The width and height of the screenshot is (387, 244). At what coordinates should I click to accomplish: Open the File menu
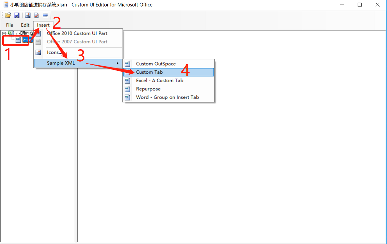pos(9,25)
